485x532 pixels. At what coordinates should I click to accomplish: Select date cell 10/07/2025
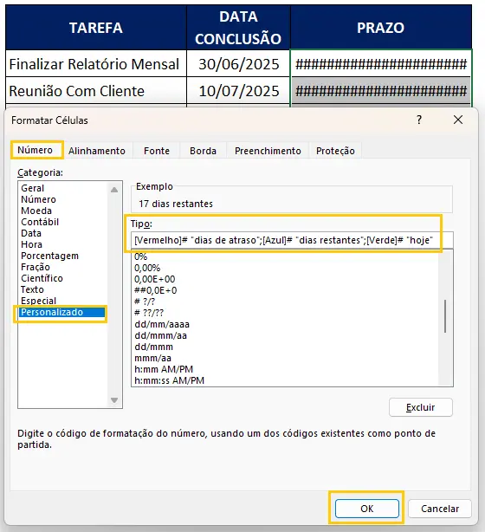pos(238,91)
